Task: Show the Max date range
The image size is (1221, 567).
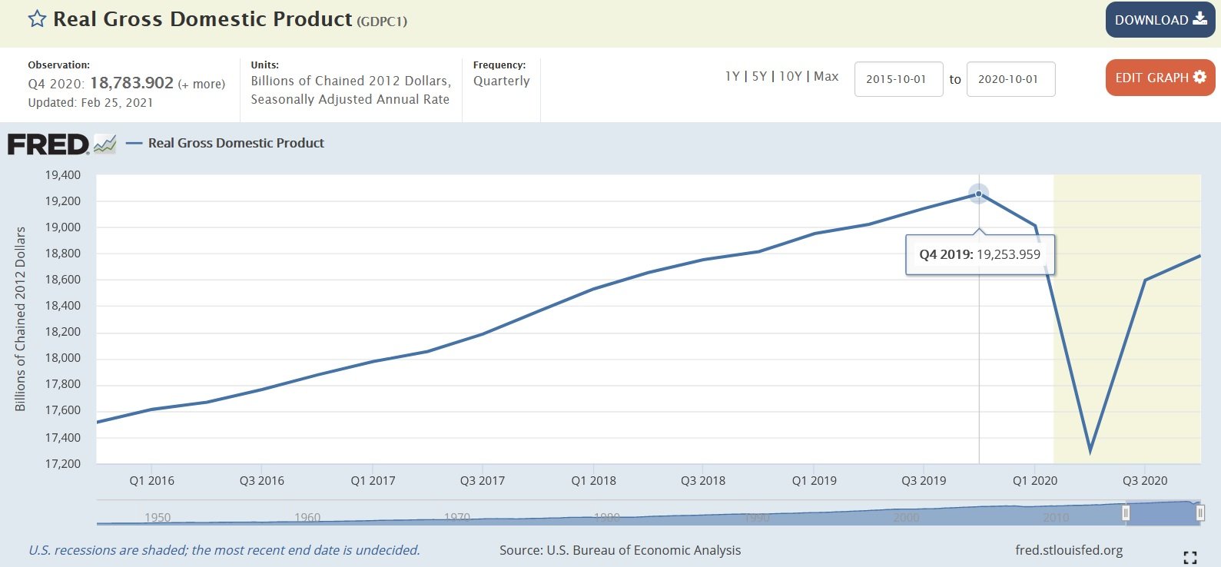Action: click(826, 76)
